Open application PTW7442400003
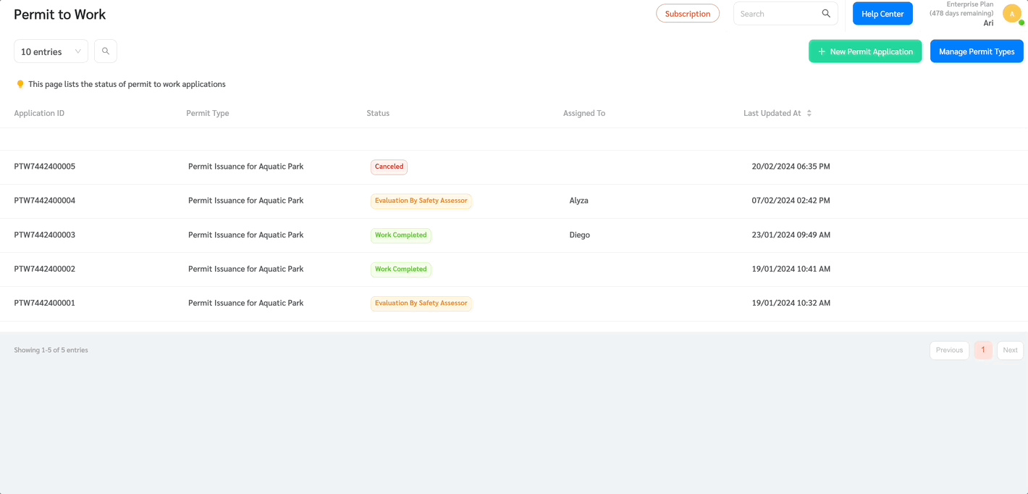Image resolution: width=1028 pixels, height=494 pixels. (x=44, y=235)
